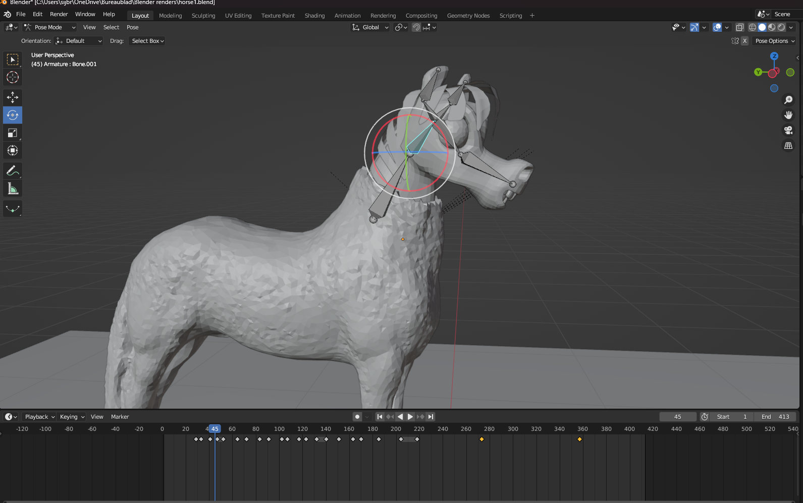The width and height of the screenshot is (803, 503).
Task: Open the Pose Mode dropdown
Action: click(x=50, y=27)
